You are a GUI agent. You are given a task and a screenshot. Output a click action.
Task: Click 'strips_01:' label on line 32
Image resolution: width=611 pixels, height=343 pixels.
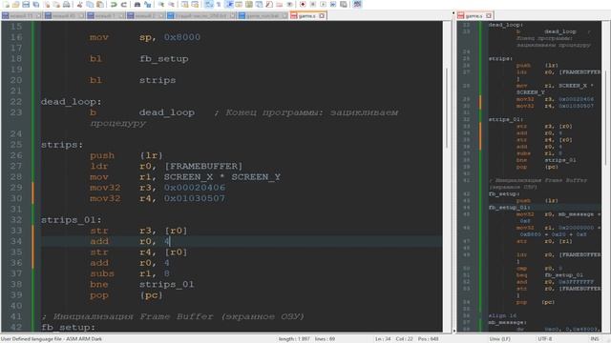click(x=71, y=220)
